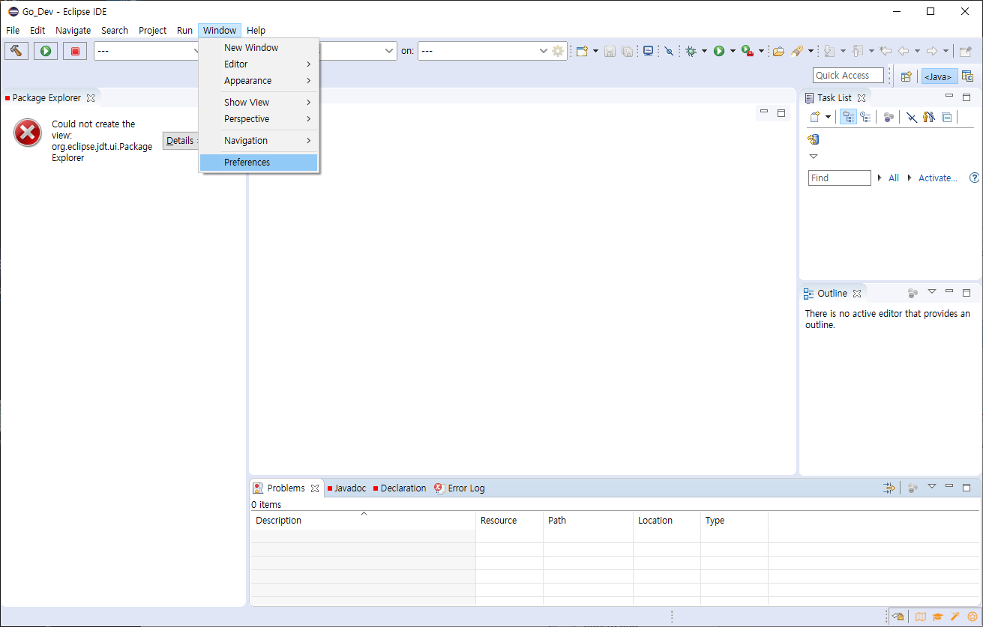Click the Debug bug icon

click(691, 51)
